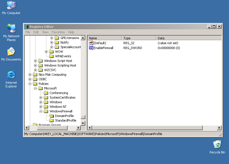This screenshot has height=164, width=229.
Task: Open the Help menu
Action: click(x=71, y=32)
